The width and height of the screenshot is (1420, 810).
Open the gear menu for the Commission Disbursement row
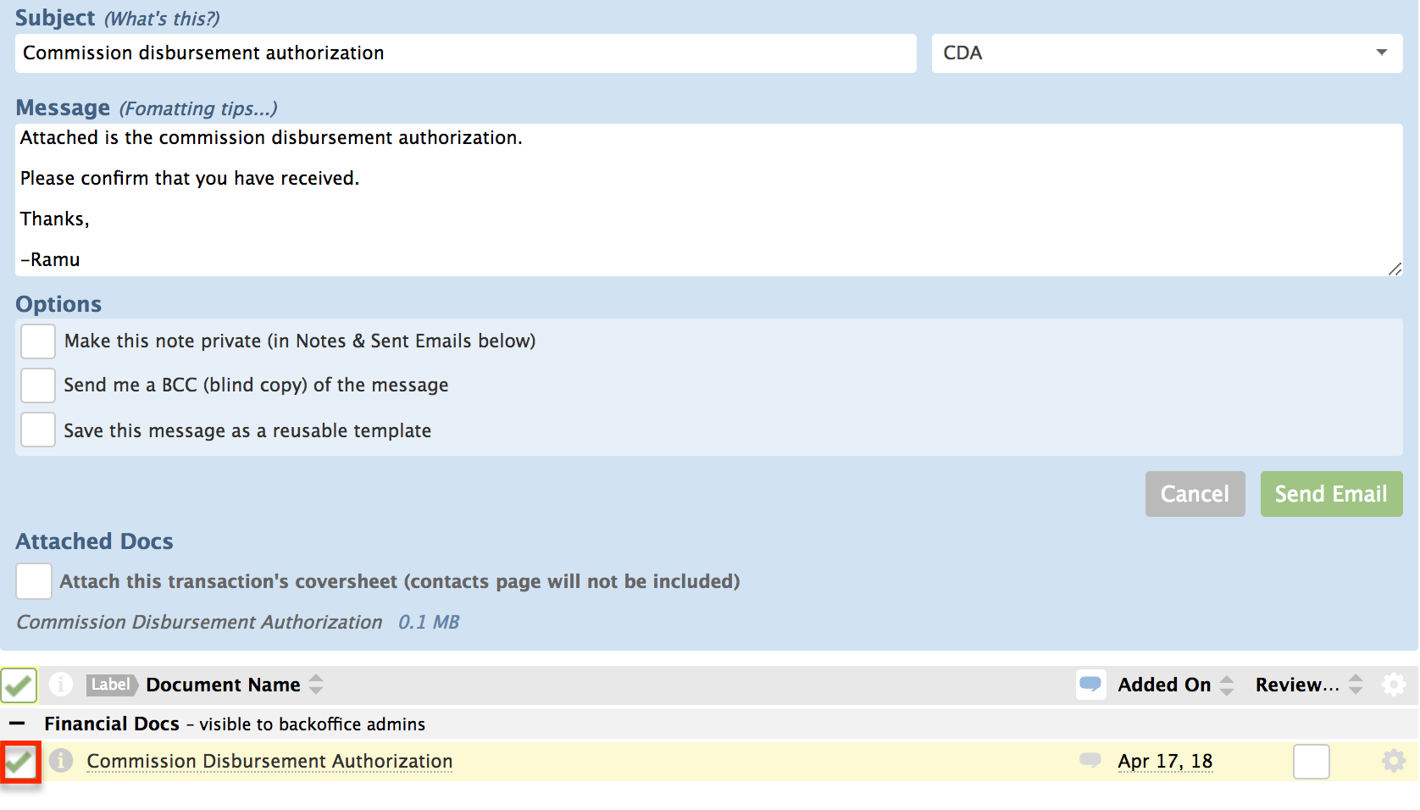click(1393, 761)
